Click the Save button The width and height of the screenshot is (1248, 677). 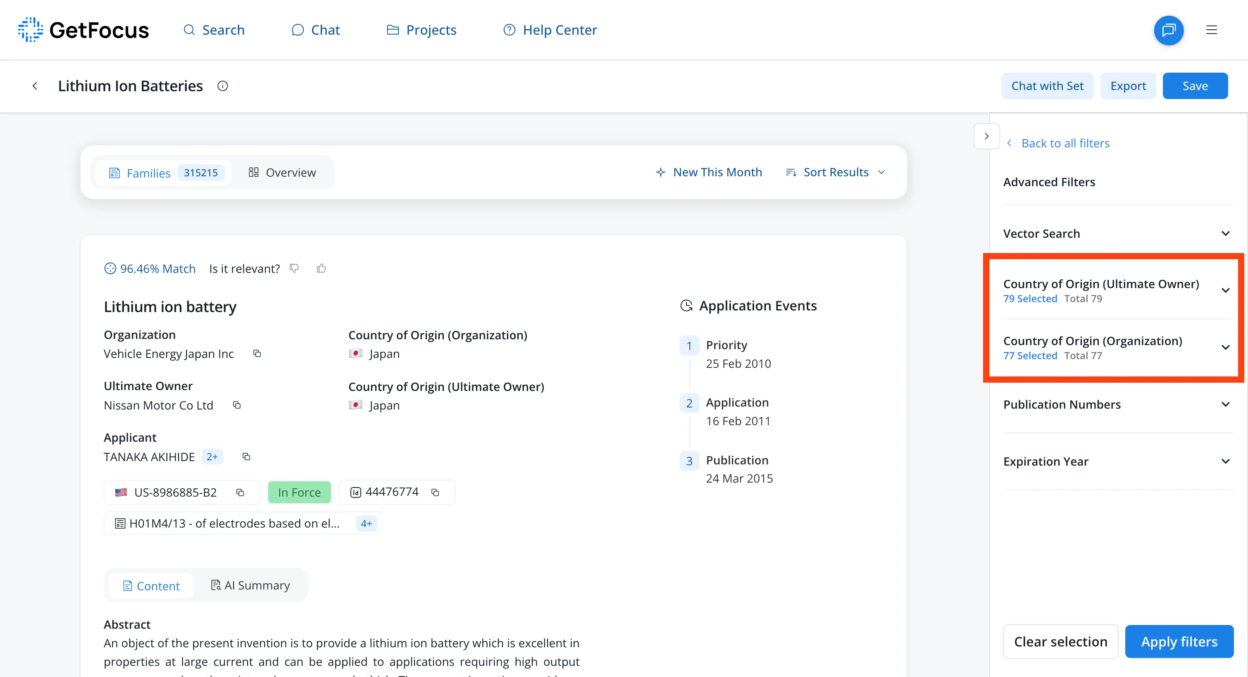(x=1195, y=85)
